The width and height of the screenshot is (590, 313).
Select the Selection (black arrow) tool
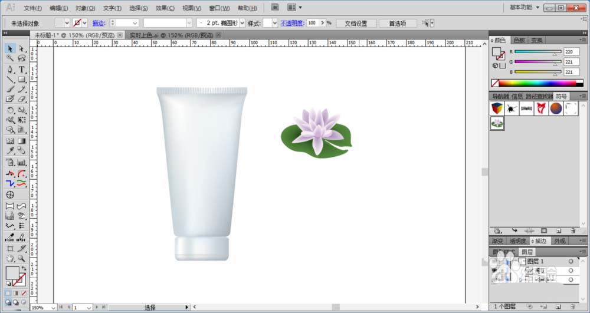click(x=10, y=48)
